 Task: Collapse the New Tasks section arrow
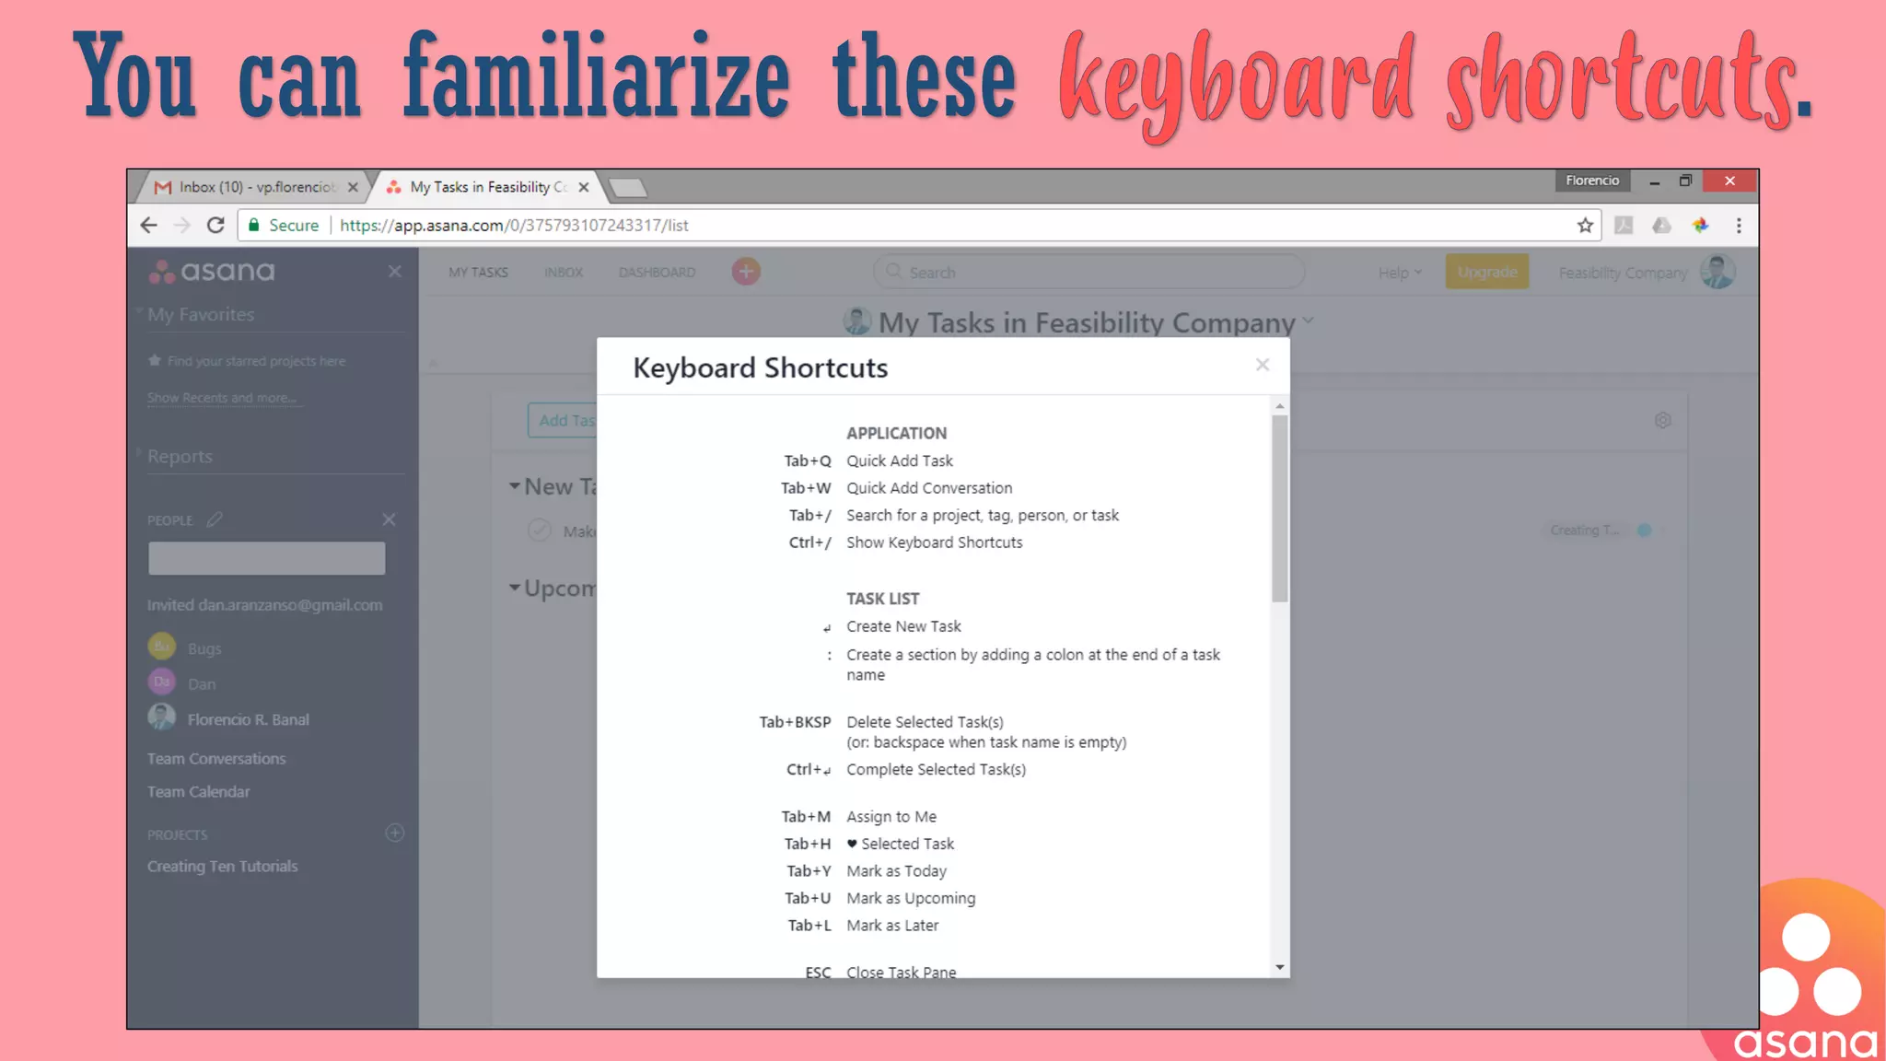click(515, 485)
